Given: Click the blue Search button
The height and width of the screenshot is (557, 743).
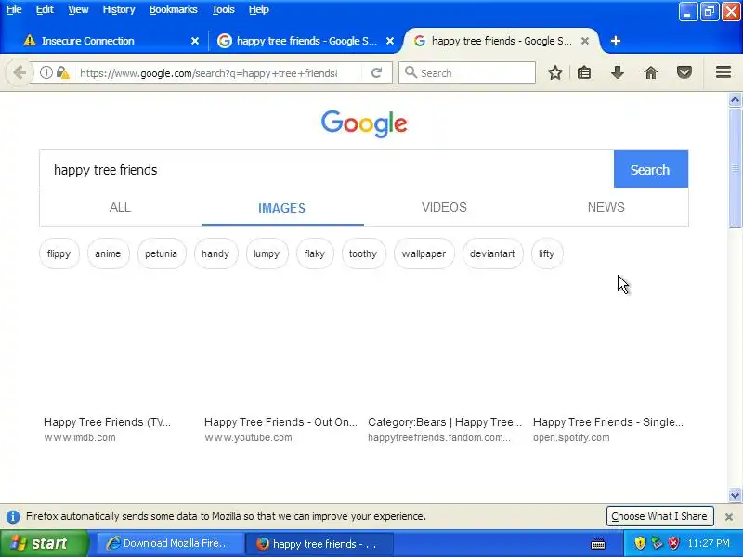Looking at the screenshot, I should [651, 170].
